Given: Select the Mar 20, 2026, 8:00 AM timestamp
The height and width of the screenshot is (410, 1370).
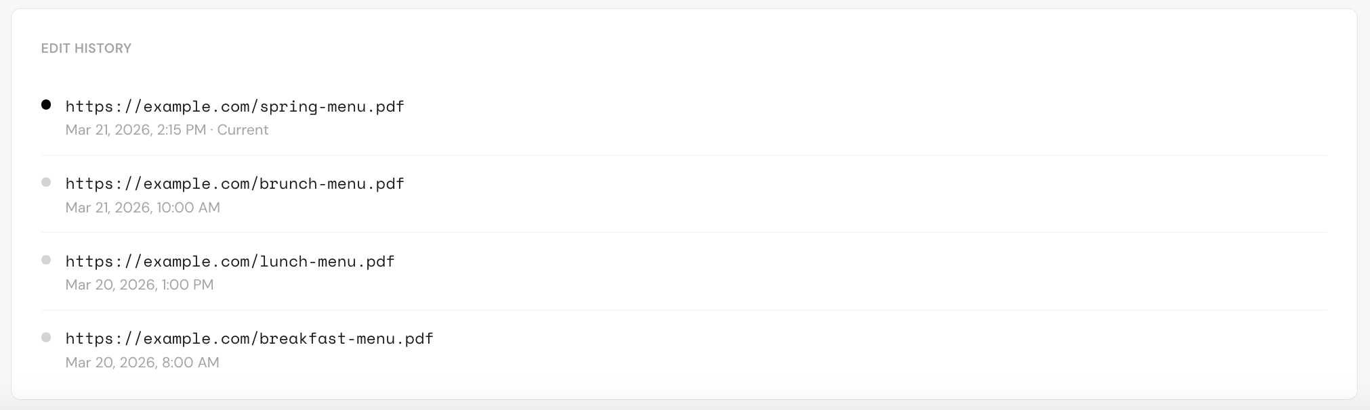Looking at the screenshot, I should [142, 363].
